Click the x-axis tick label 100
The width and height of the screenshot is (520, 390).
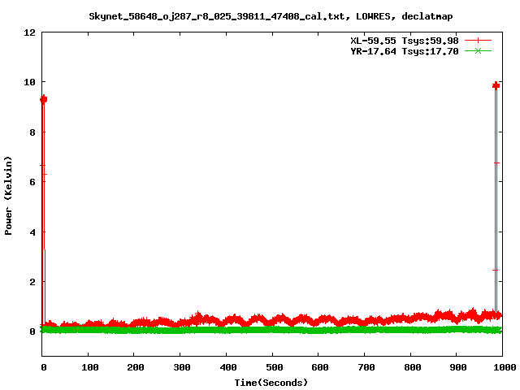[x=90, y=367]
